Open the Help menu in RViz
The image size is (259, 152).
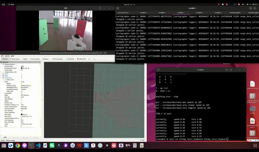13,56
